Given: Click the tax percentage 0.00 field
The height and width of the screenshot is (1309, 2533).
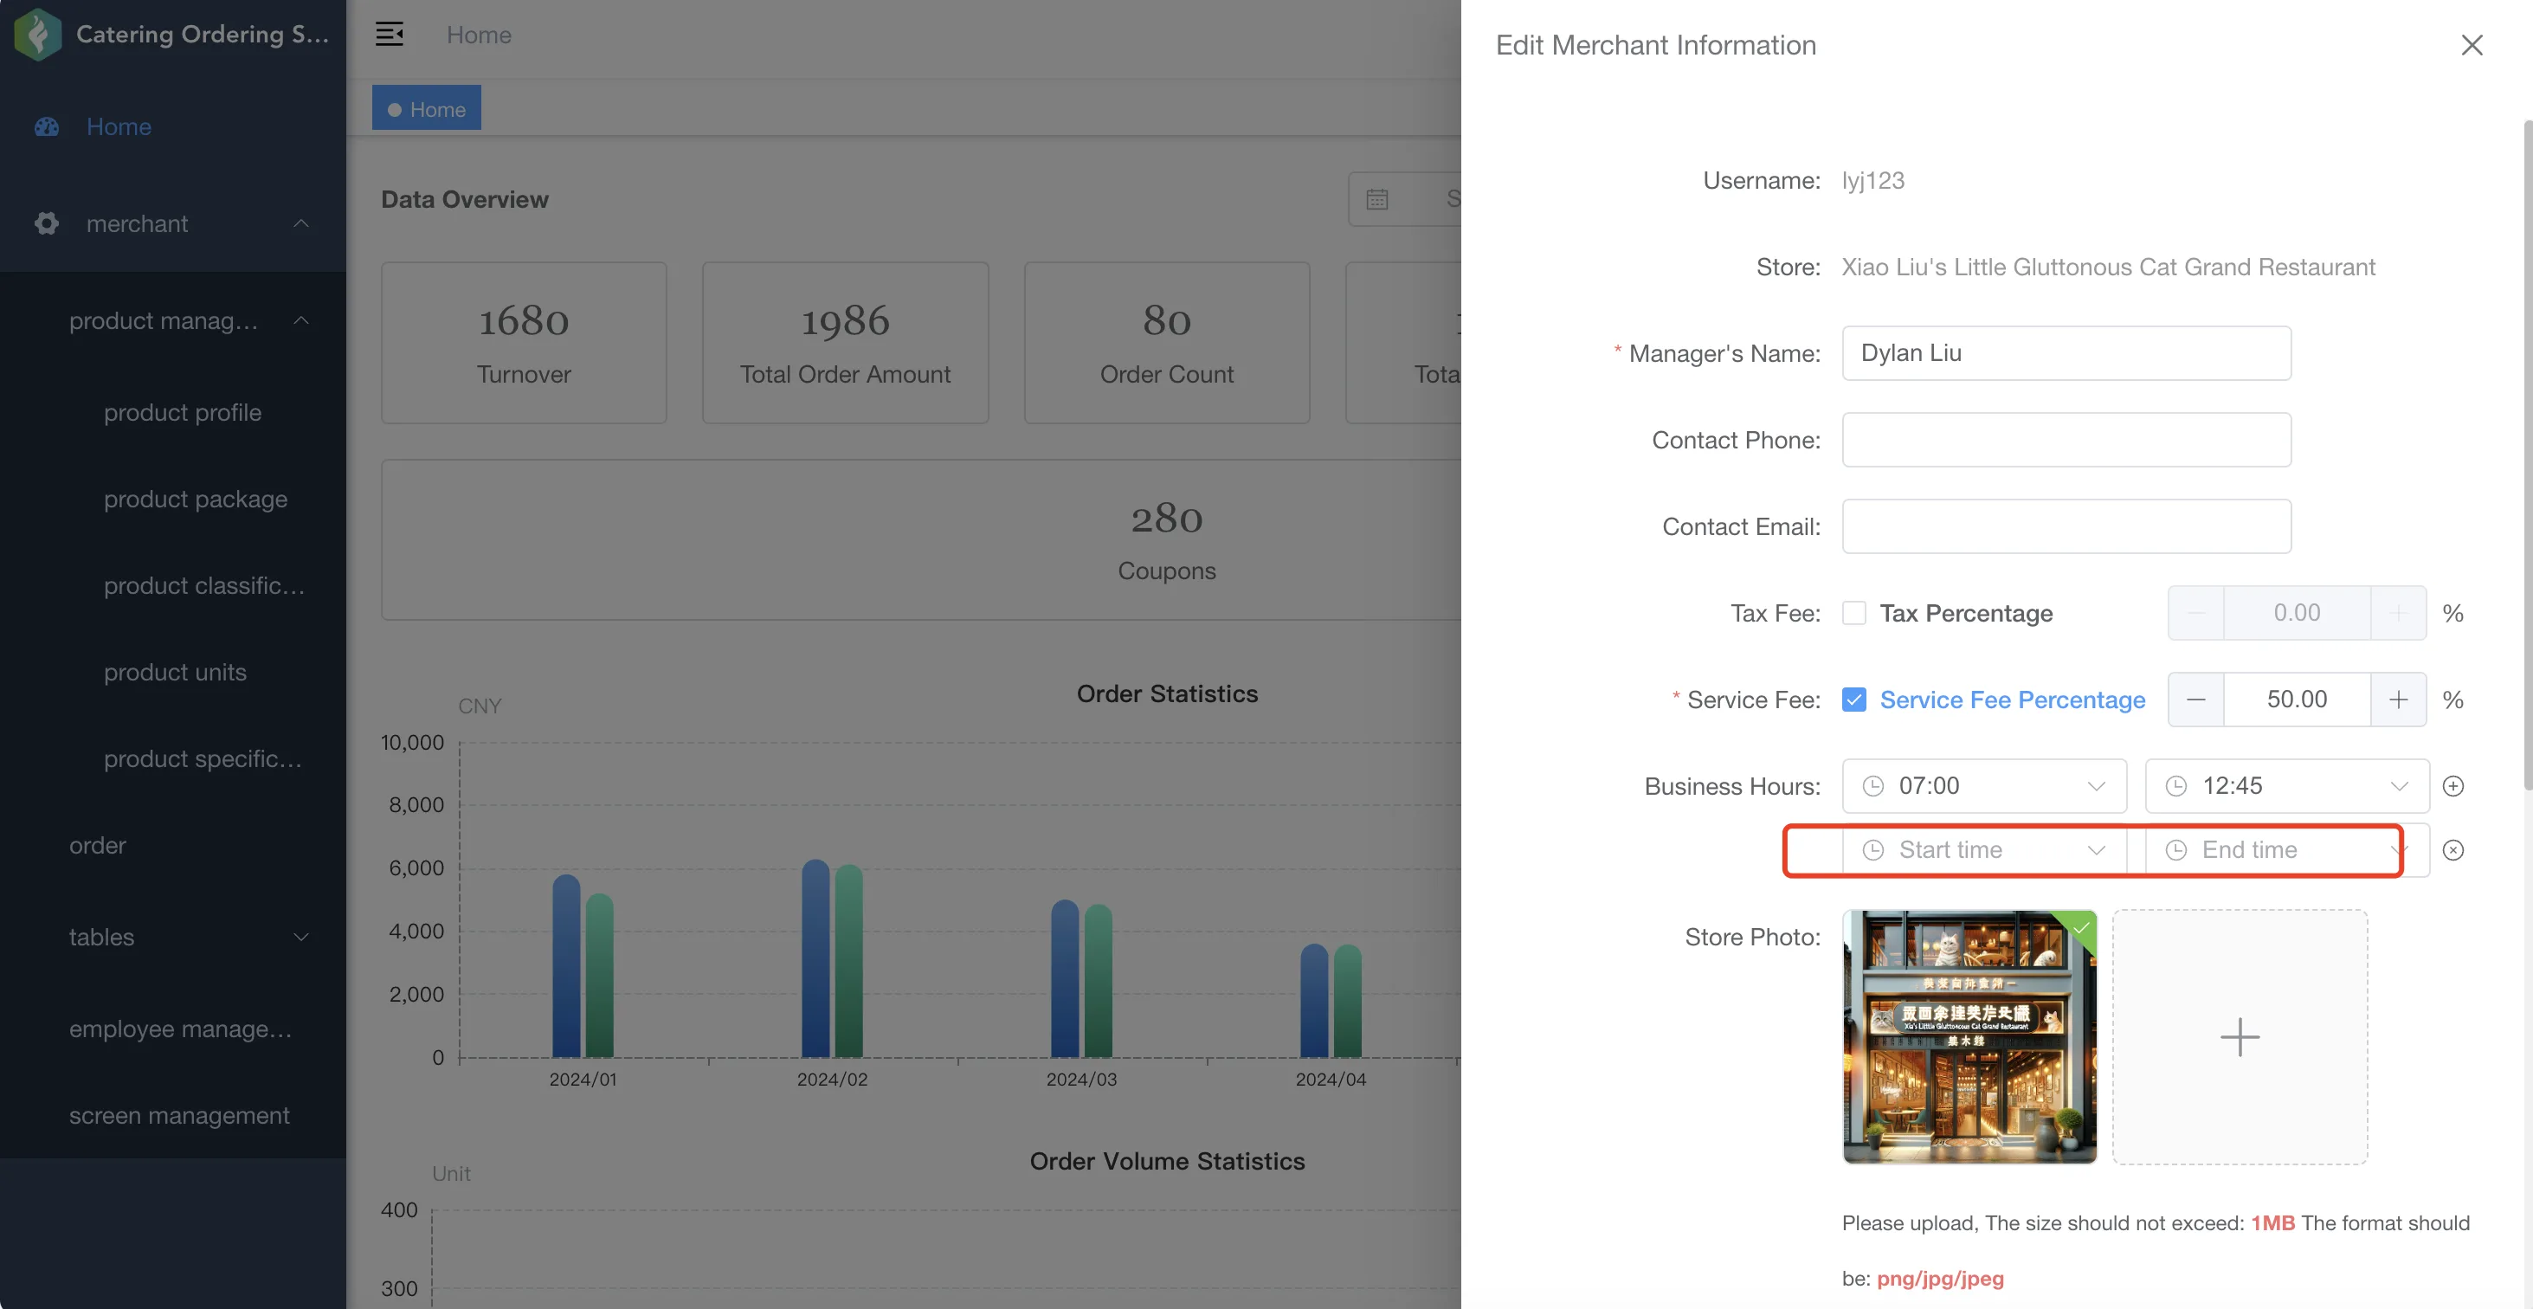Looking at the screenshot, I should (2297, 613).
